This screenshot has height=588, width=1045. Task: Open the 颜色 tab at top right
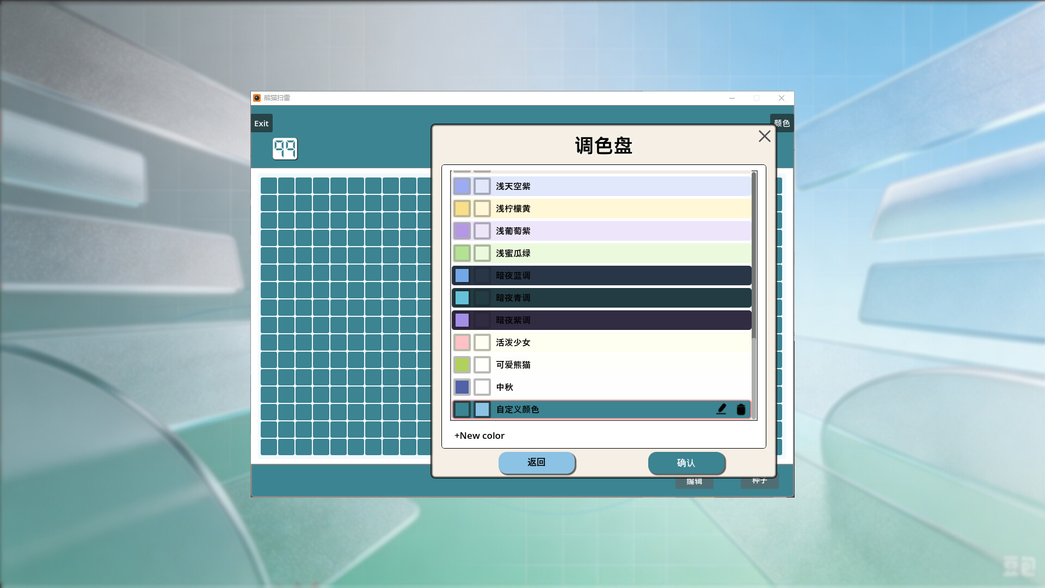coord(782,123)
